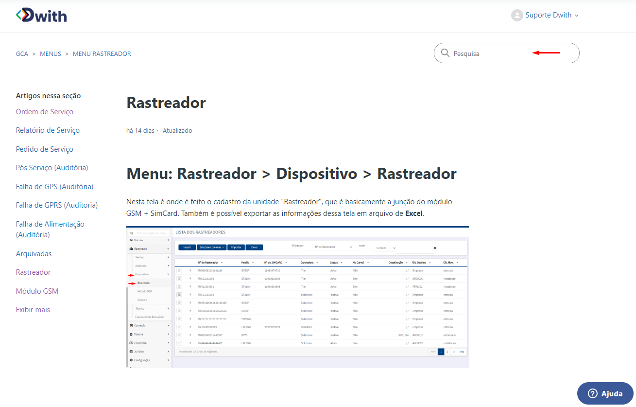636x407 pixels.
Task: Click the magnifier icon in search box
Action: (x=445, y=53)
